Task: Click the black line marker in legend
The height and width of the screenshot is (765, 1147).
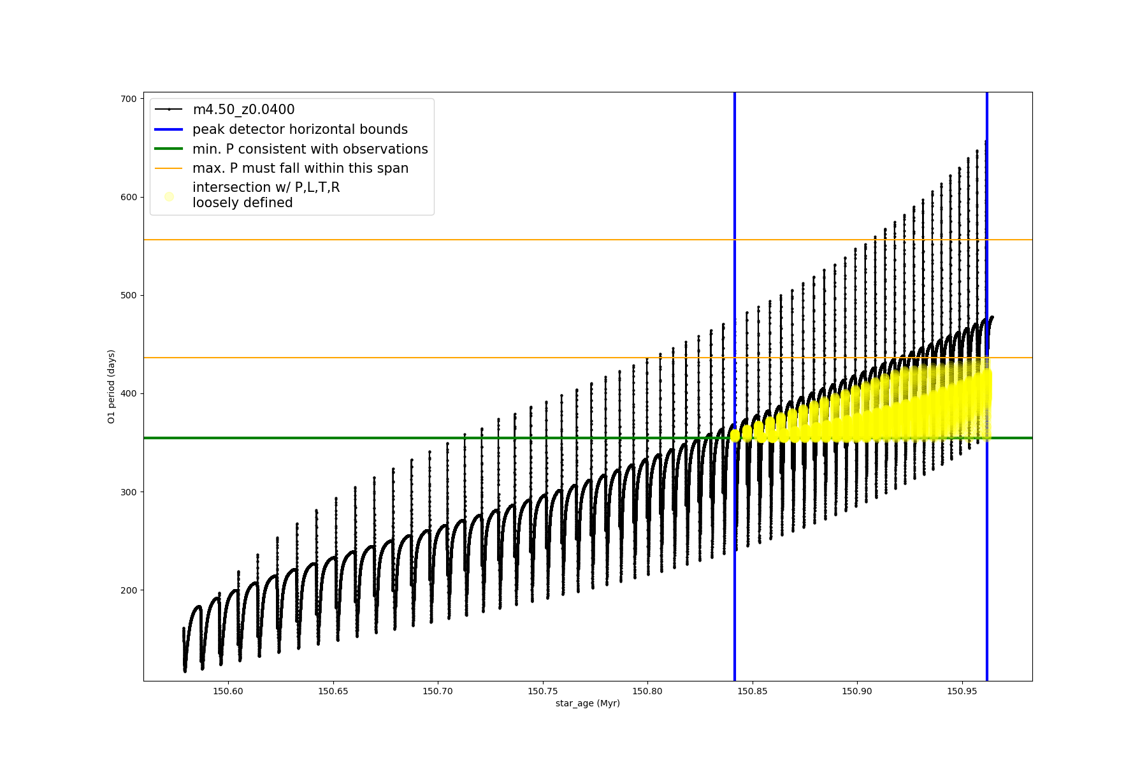Action: pos(169,110)
